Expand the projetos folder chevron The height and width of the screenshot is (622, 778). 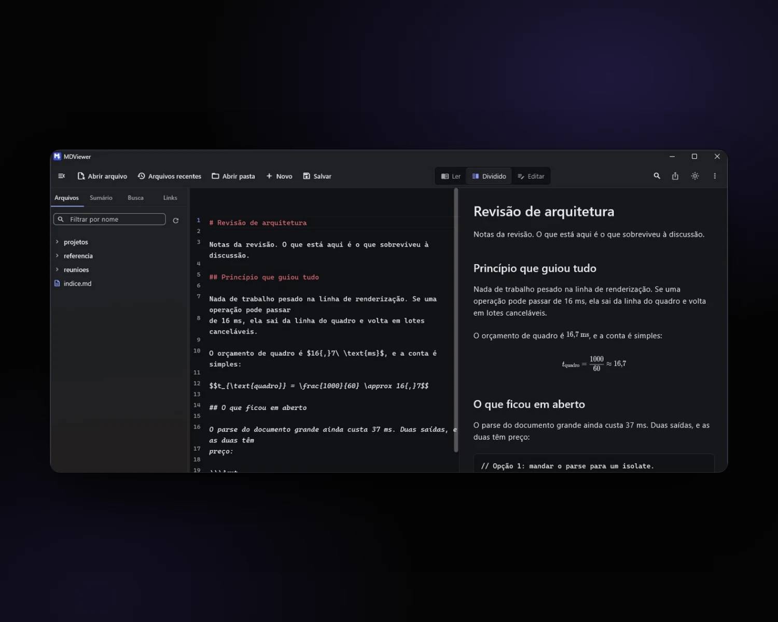[57, 242]
